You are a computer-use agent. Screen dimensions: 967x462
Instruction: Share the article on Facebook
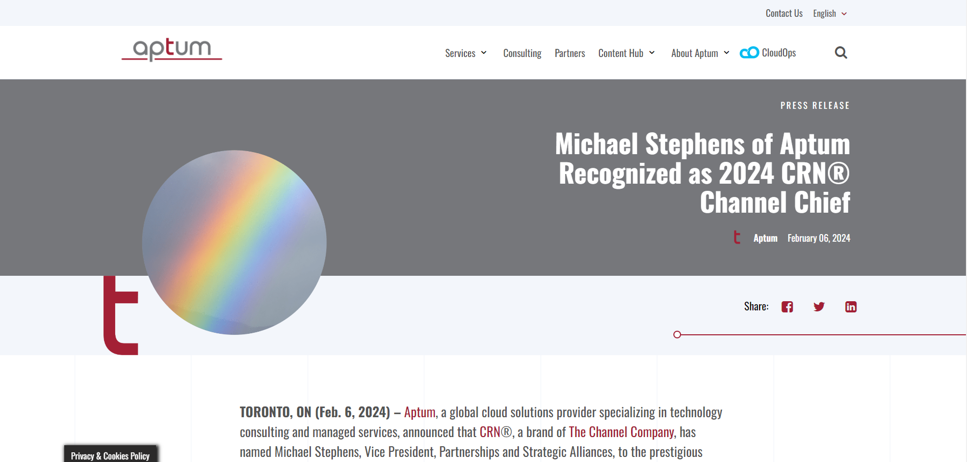(x=787, y=306)
